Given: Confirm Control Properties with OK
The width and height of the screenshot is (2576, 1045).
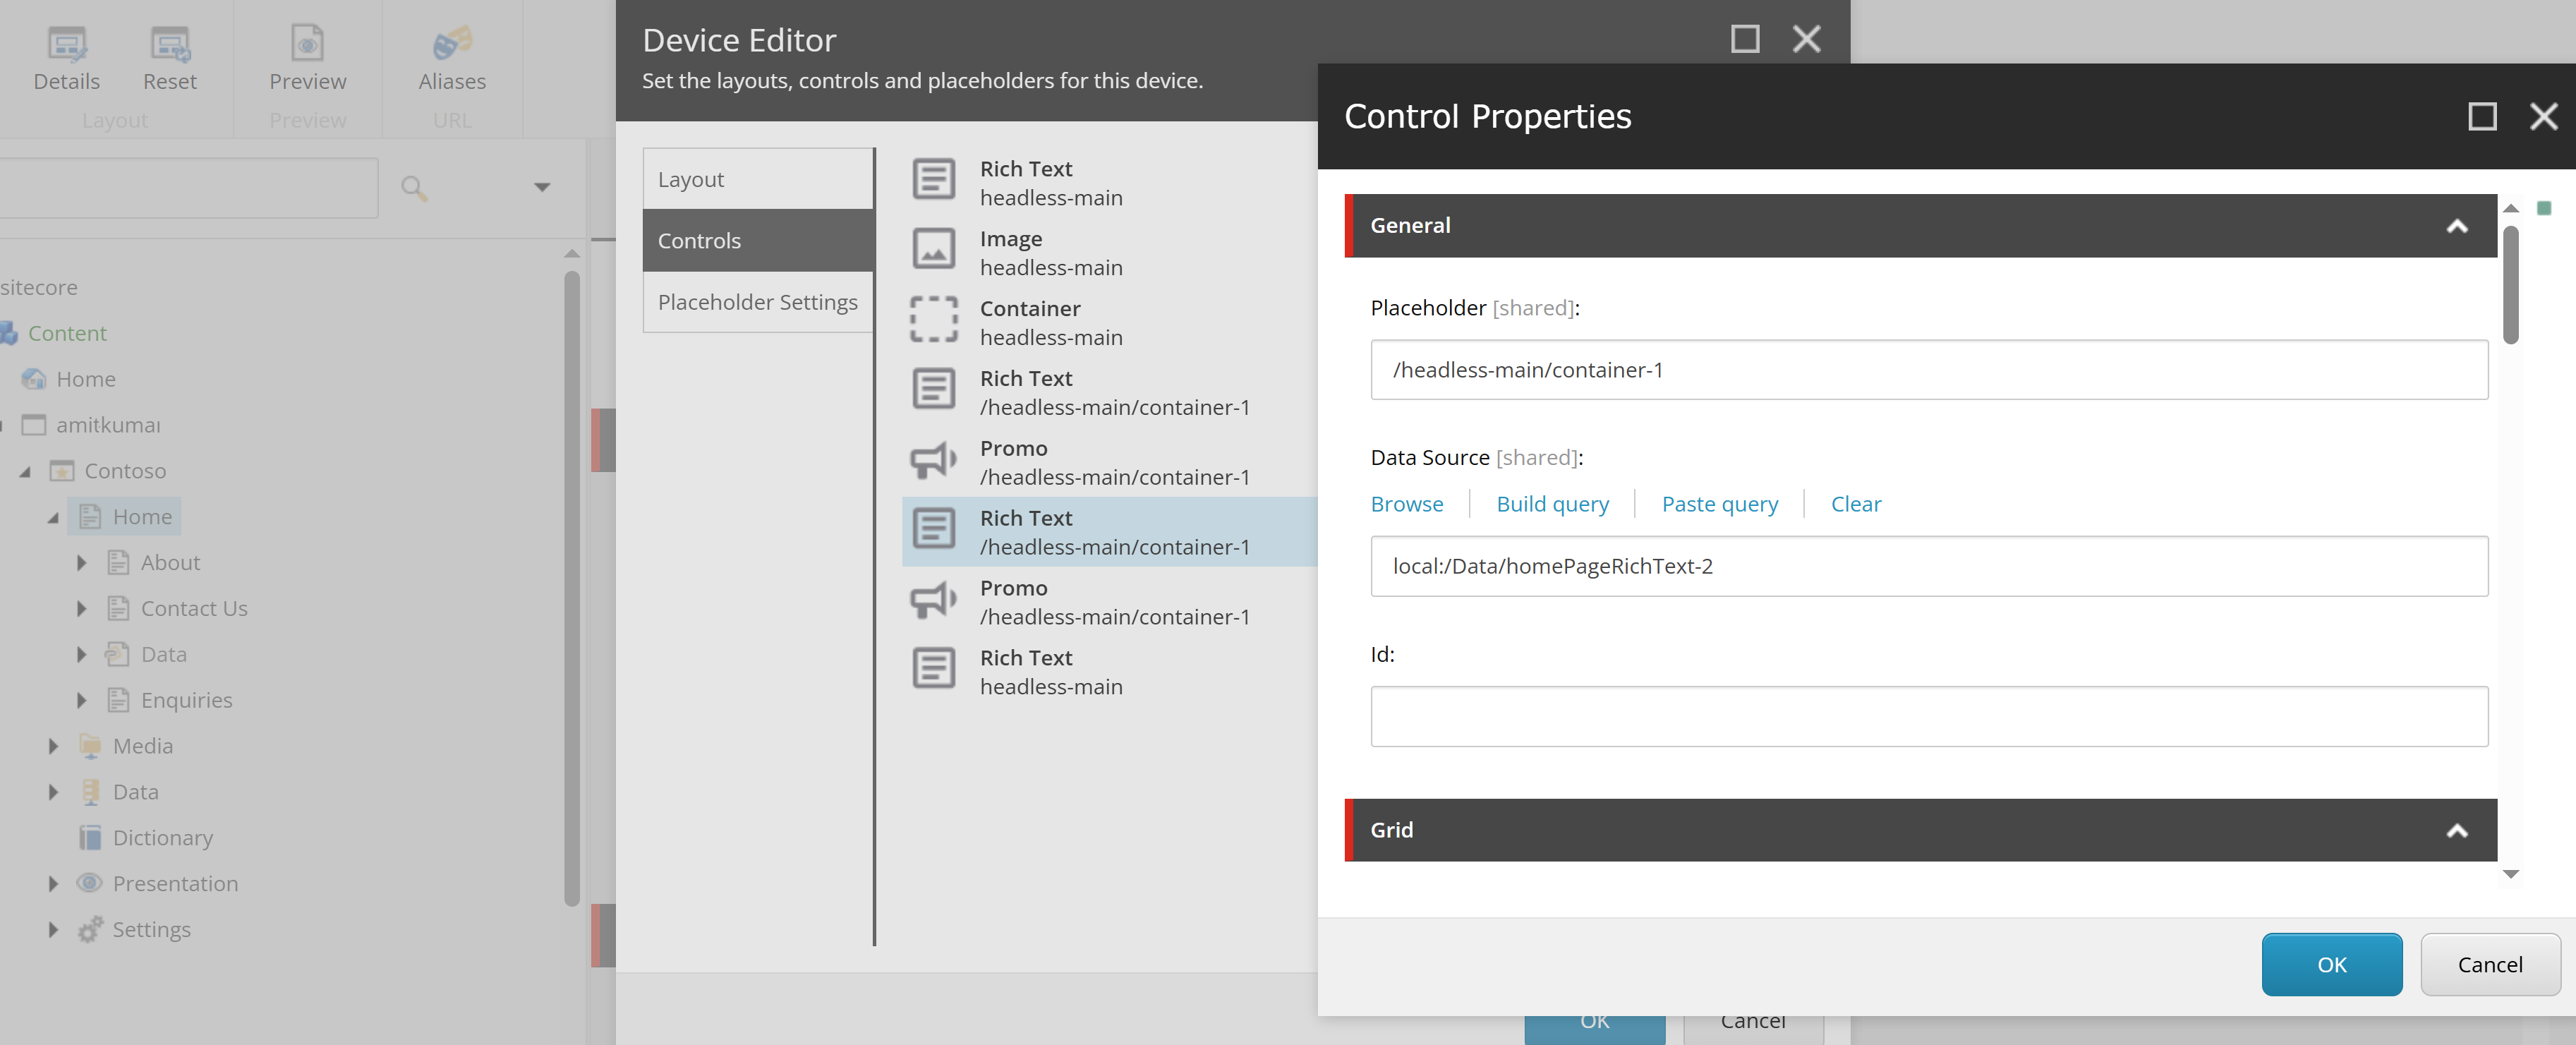Looking at the screenshot, I should click(2331, 965).
